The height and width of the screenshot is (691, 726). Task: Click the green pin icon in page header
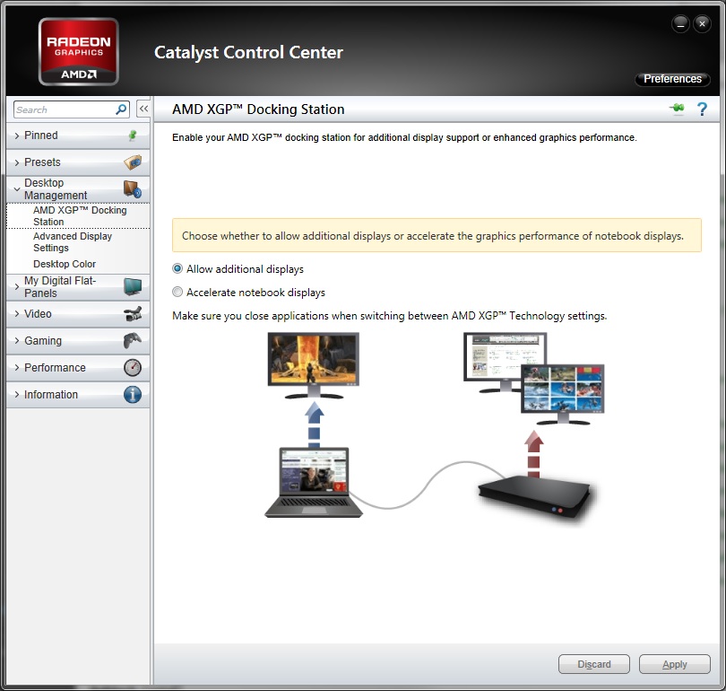click(x=677, y=109)
